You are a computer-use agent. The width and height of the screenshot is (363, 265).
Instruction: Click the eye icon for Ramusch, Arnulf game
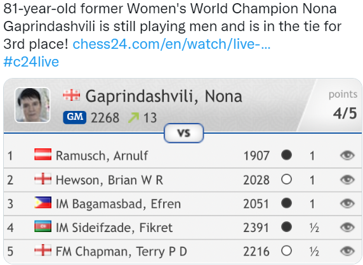pos(347,155)
